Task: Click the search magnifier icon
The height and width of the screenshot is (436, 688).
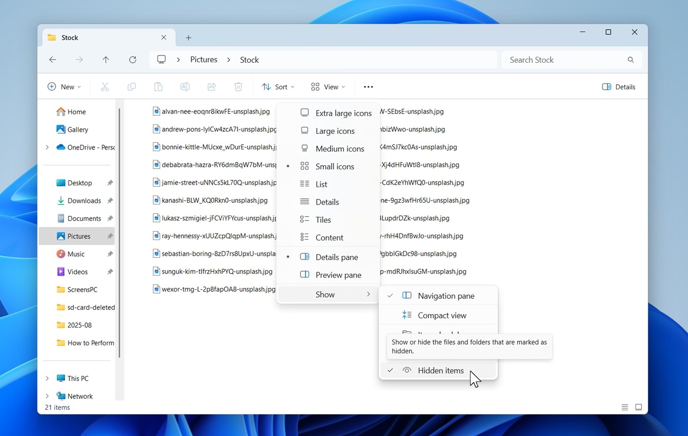Action: [x=630, y=60]
